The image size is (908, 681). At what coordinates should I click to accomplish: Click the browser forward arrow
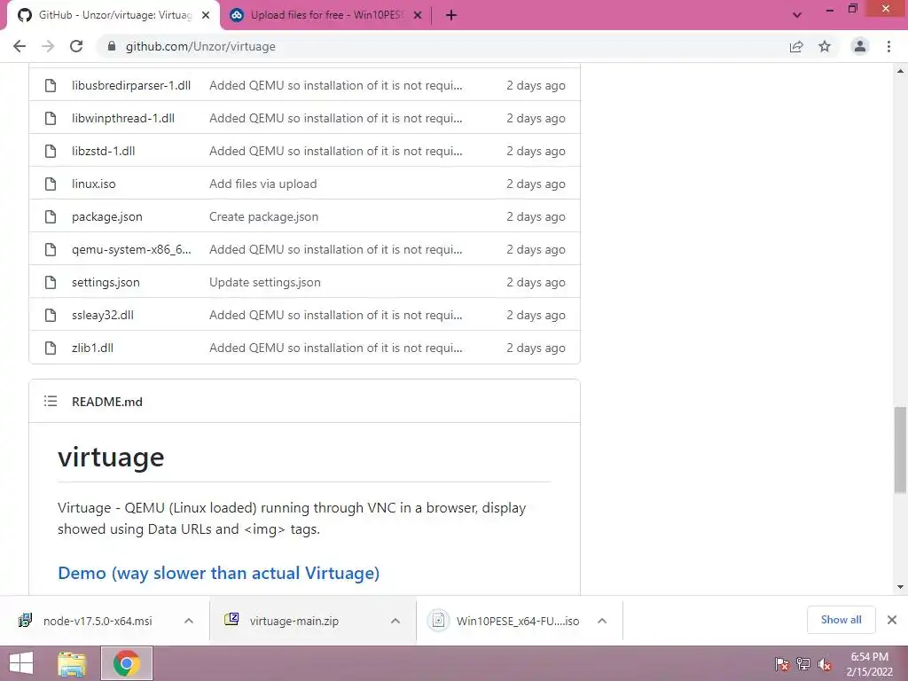[48, 46]
